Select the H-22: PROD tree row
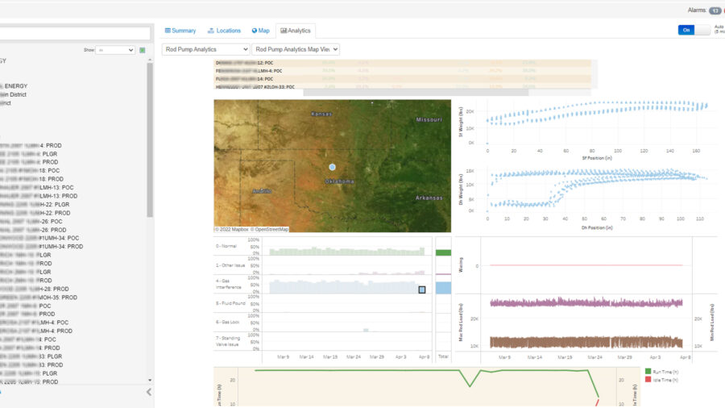The height and width of the screenshot is (408, 725). 35,213
